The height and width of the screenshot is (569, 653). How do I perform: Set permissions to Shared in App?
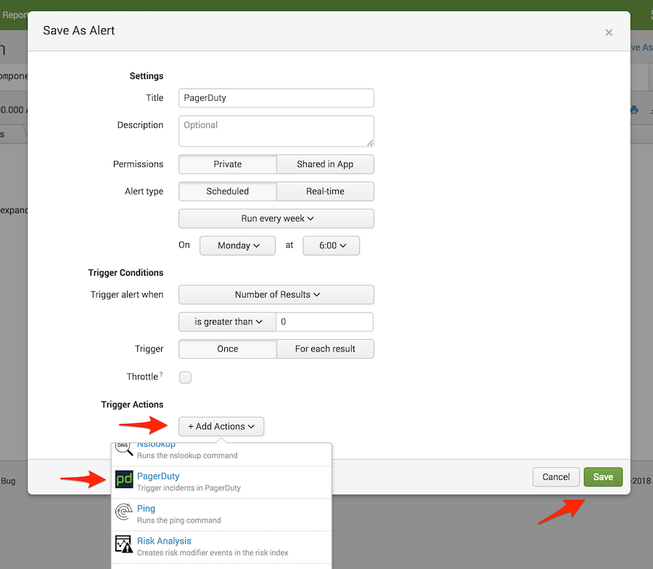[x=325, y=164]
